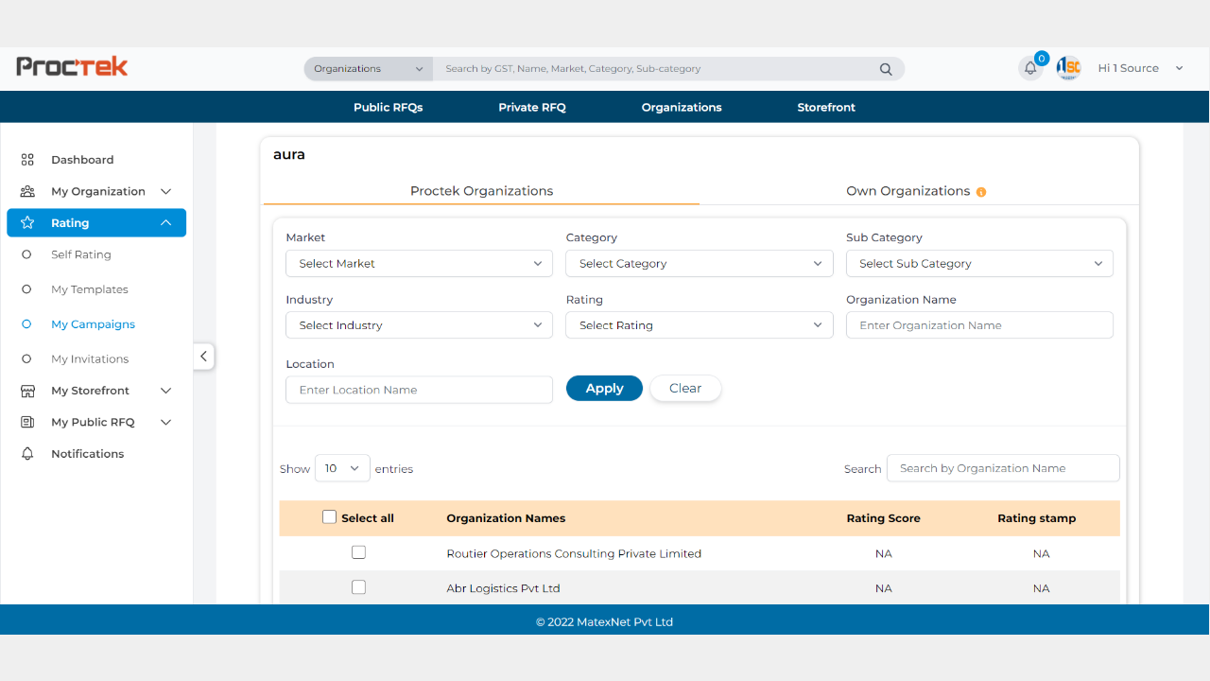The height and width of the screenshot is (681, 1210).
Task: Click the Enter Location Name field
Action: click(x=419, y=390)
